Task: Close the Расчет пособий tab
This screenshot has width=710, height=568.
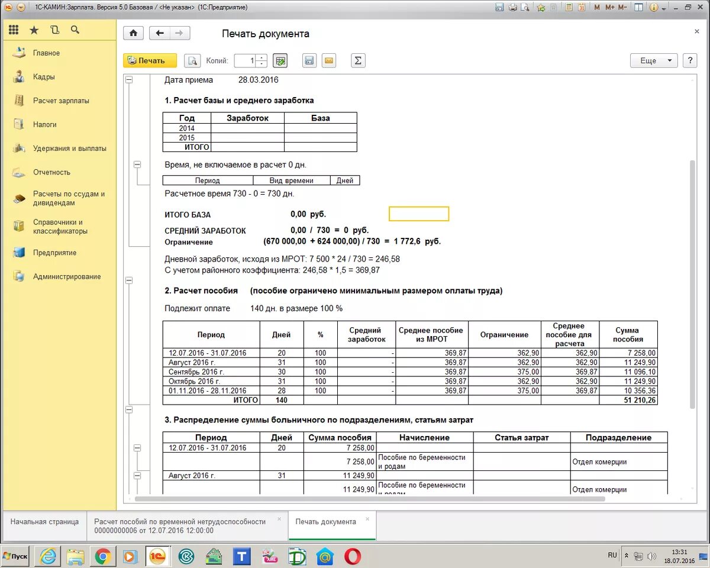Action: 280,520
